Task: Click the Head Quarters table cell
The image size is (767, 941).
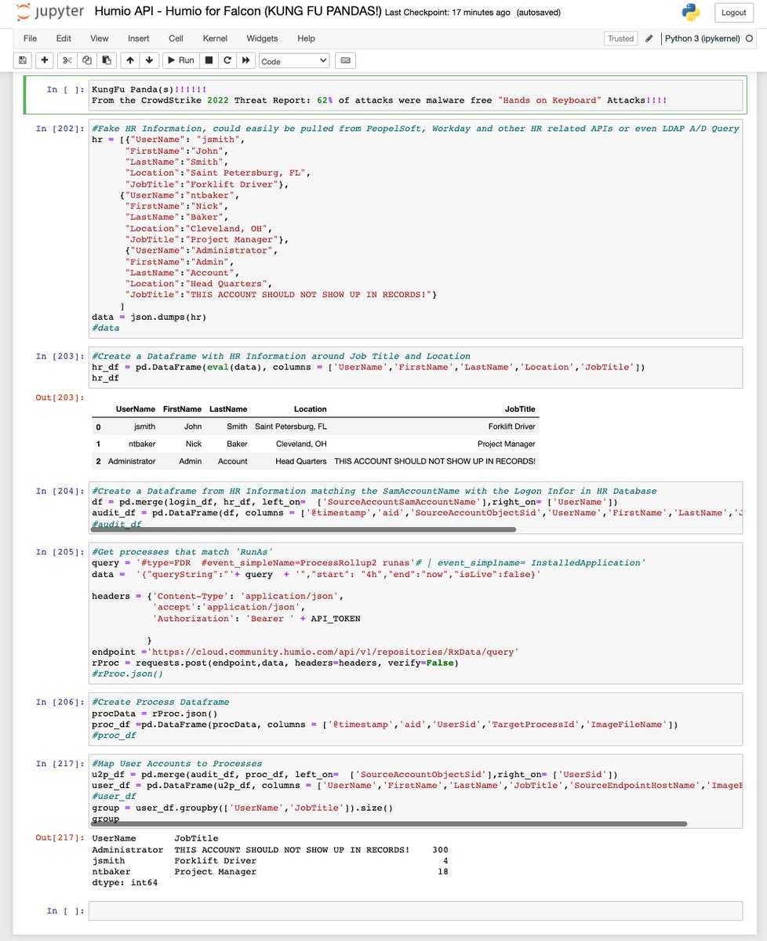Action: (x=301, y=461)
